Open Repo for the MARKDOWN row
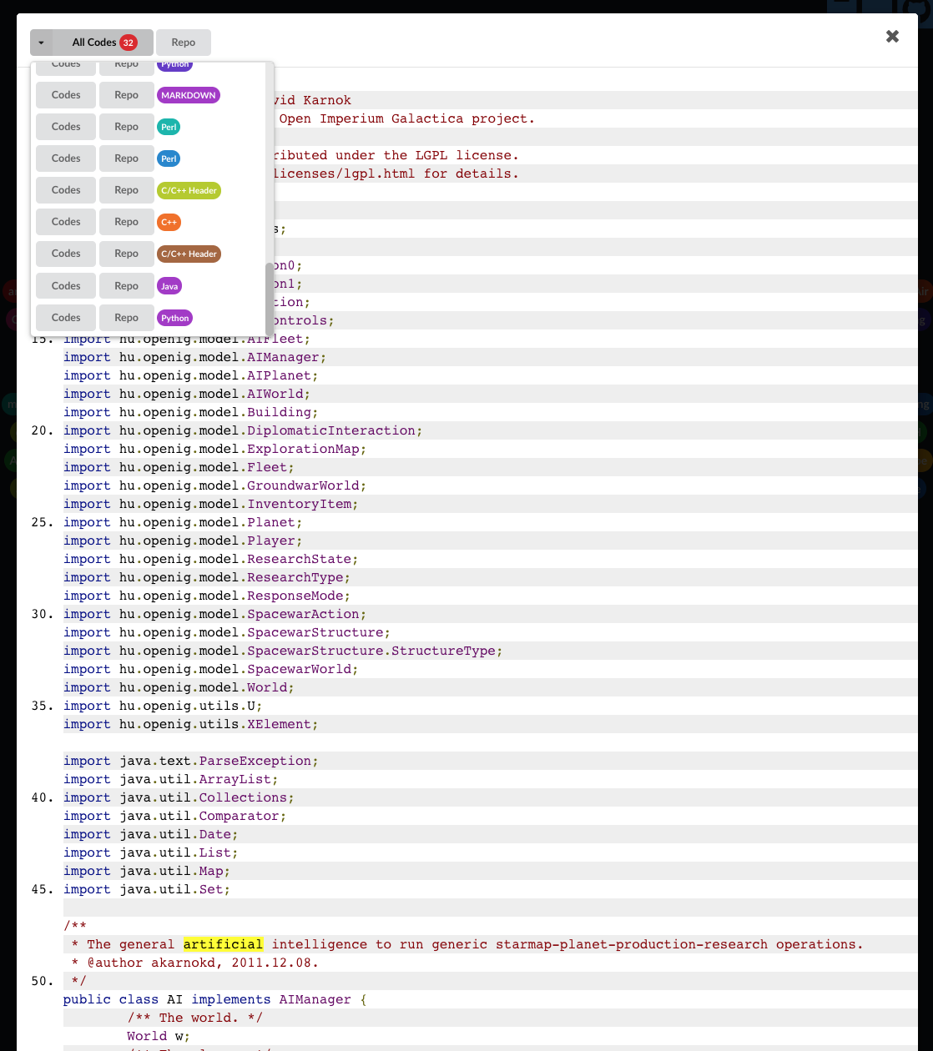This screenshot has height=1051, width=933. [x=127, y=95]
